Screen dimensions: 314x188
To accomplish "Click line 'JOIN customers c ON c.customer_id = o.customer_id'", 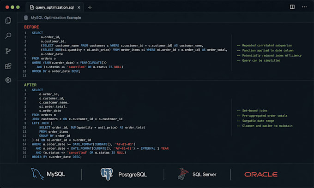I will pyautogui.click(x=77, y=119).
